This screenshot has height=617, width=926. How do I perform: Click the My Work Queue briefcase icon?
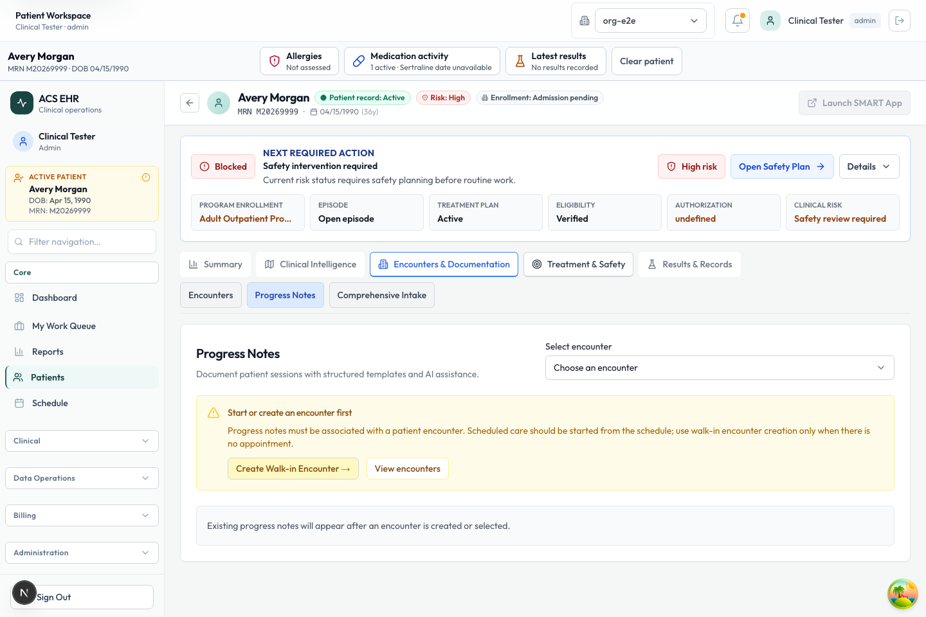click(19, 326)
